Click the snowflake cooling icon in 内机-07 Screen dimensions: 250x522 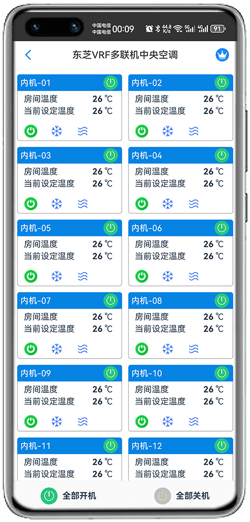click(57, 349)
